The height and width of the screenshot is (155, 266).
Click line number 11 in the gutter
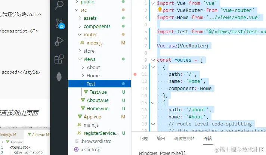pyautogui.click(x=144, y=74)
